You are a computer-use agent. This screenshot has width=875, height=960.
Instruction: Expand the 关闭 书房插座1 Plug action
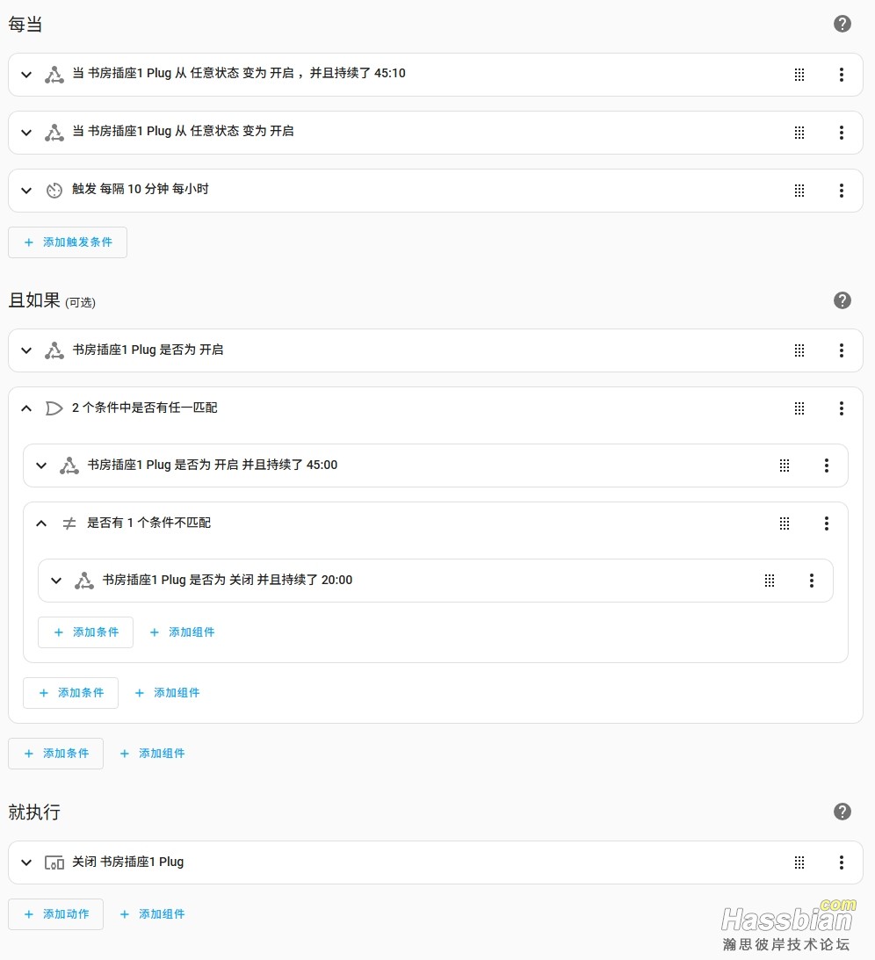click(x=26, y=863)
